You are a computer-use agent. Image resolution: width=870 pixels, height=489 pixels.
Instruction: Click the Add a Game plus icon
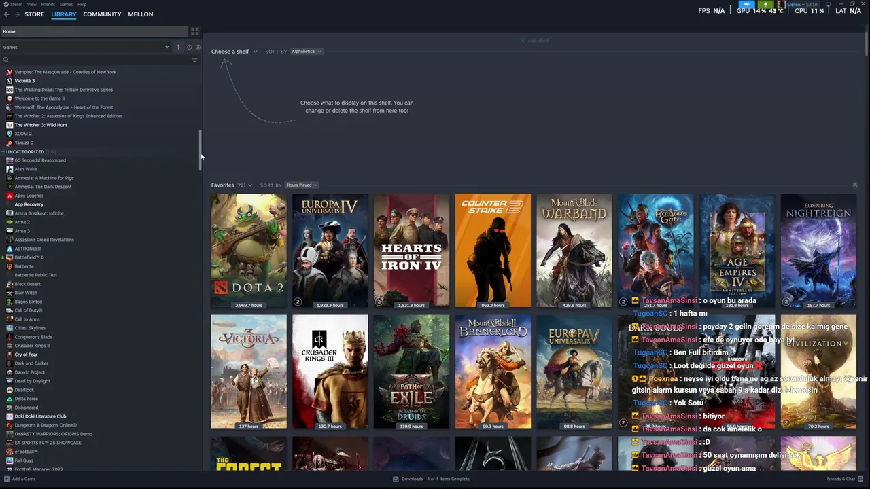pos(7,479)
